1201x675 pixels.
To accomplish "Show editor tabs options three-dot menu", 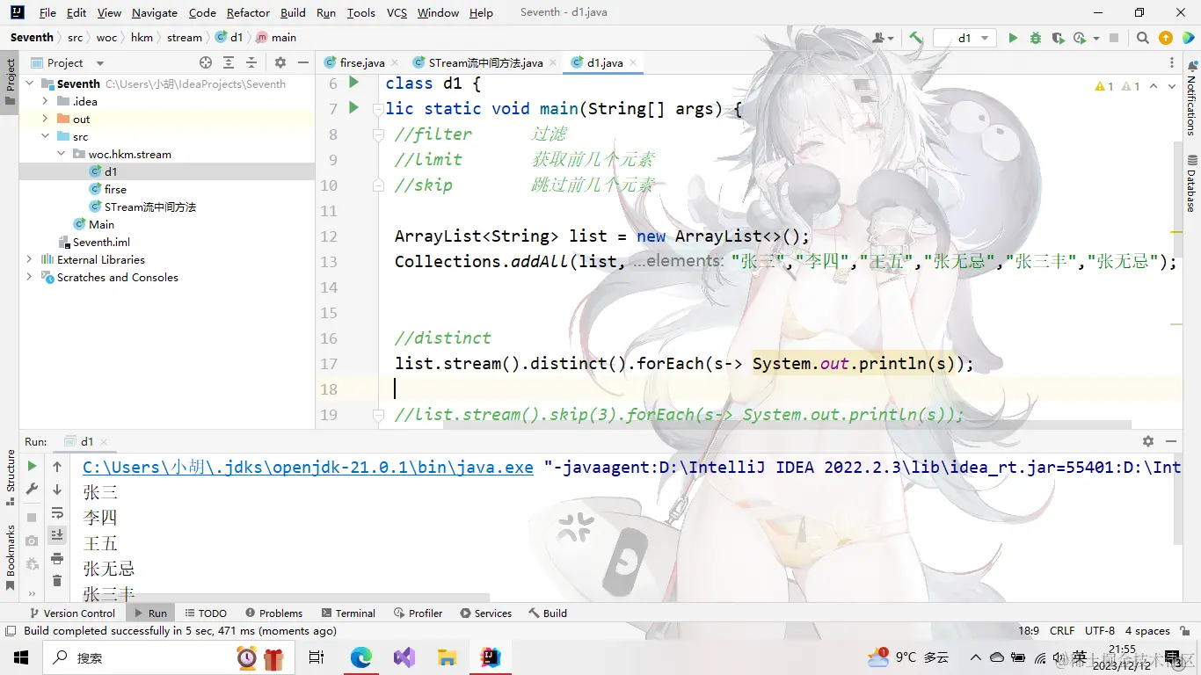I will (1173, 62).
